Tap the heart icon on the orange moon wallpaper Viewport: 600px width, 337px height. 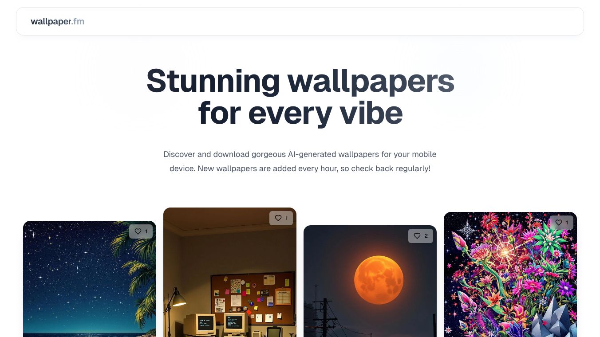tap(421, 236)
